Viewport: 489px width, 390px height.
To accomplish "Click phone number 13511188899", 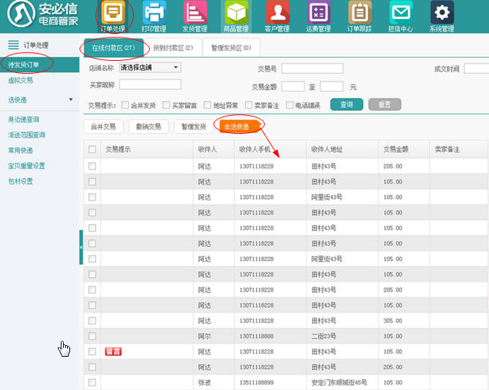I will point(257,383).
